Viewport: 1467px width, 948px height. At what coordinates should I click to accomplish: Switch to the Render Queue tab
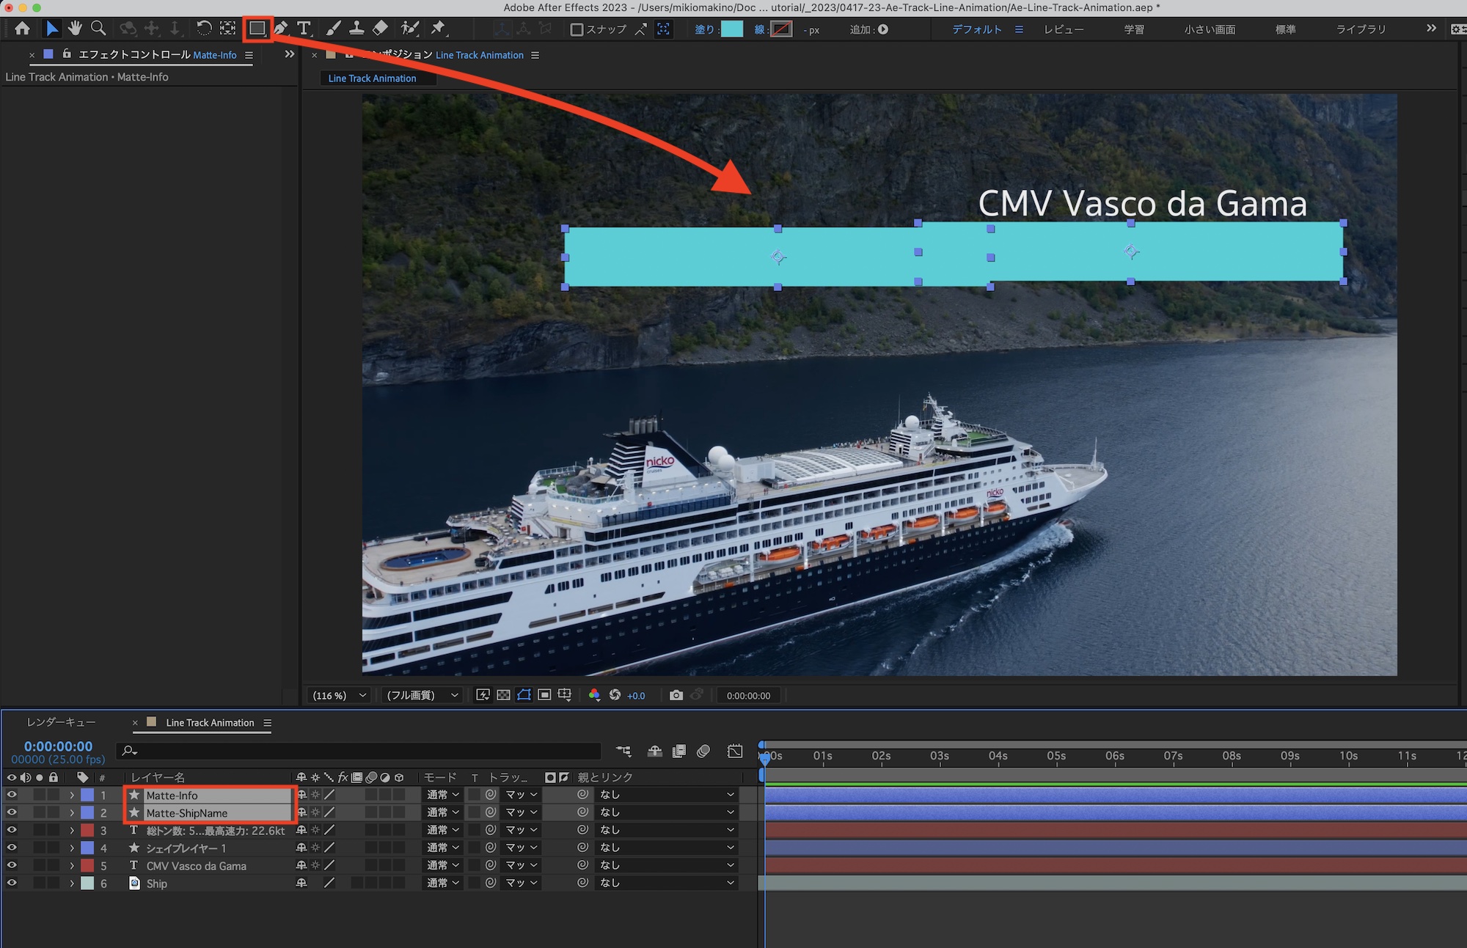tap(61, 722)
